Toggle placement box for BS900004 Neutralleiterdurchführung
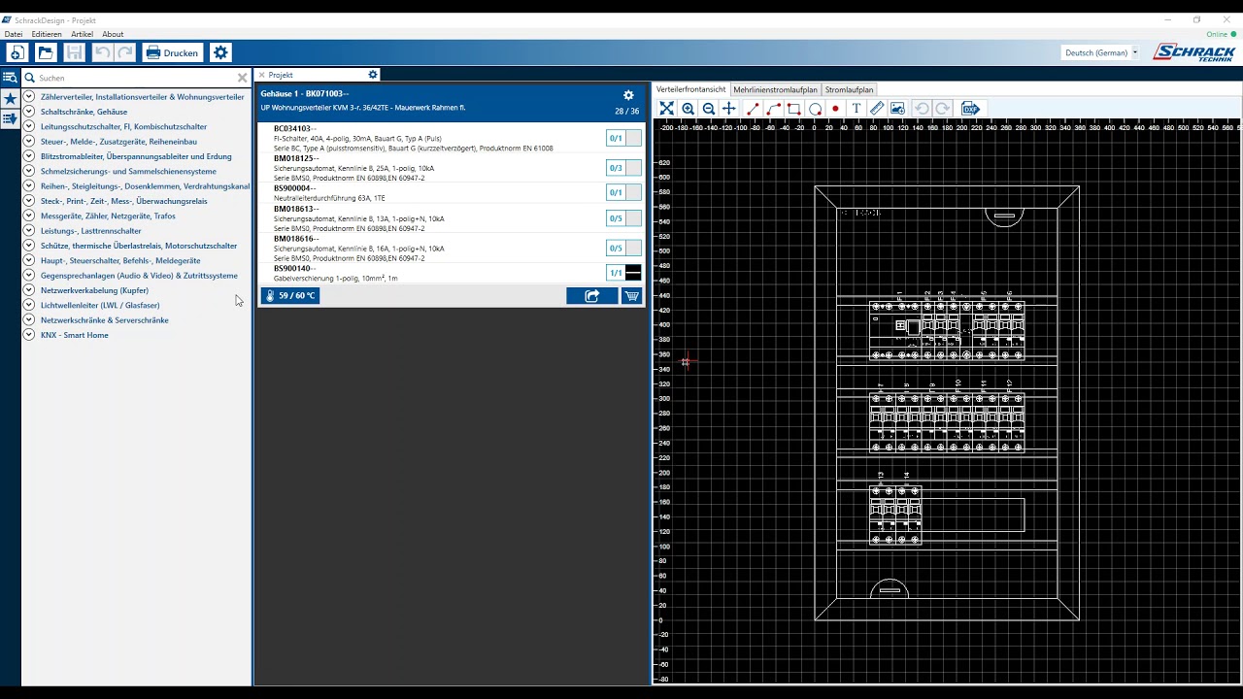 (633, 192)
